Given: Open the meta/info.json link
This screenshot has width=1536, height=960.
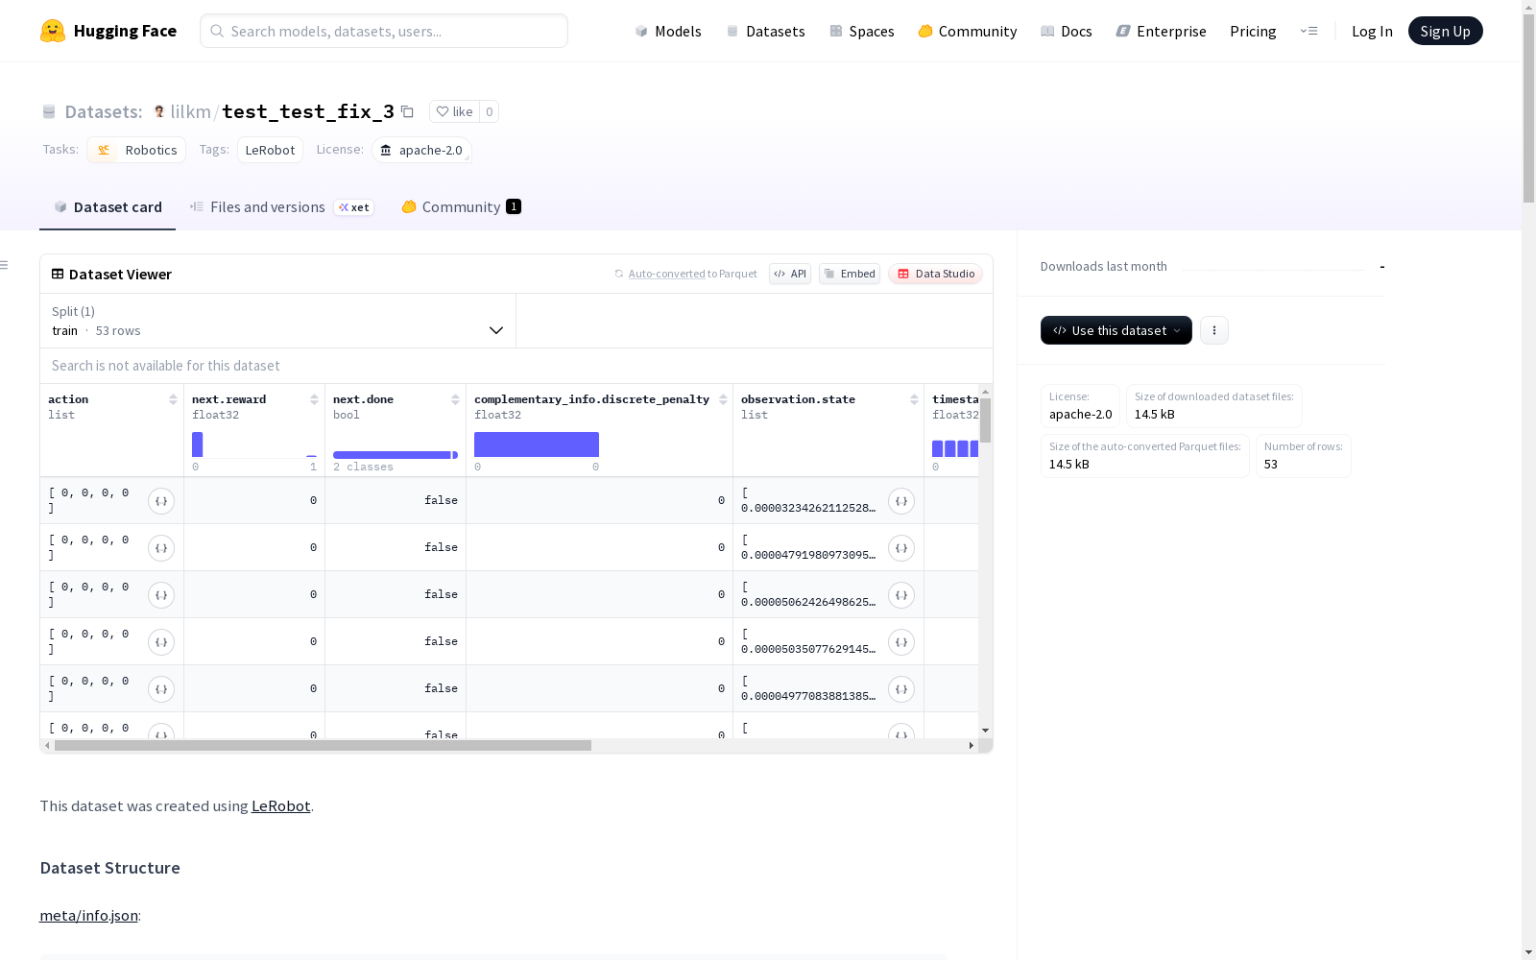Looking at the screenshot, I should click(x=88, y=915).
